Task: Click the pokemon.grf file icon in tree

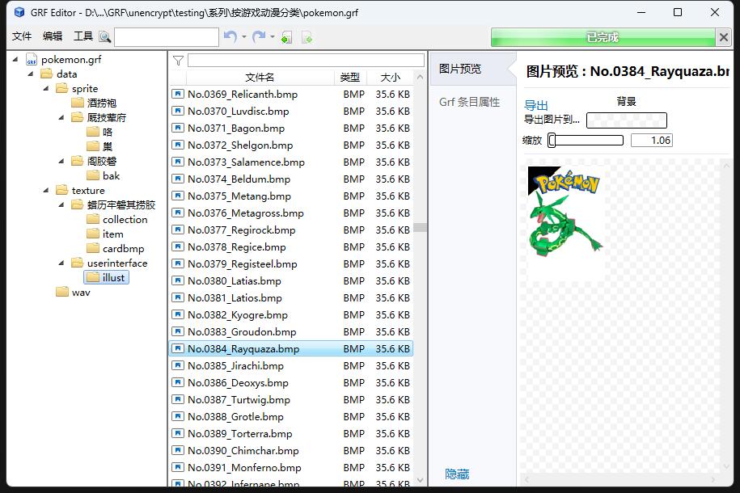Action: click(x=32, y=60)
